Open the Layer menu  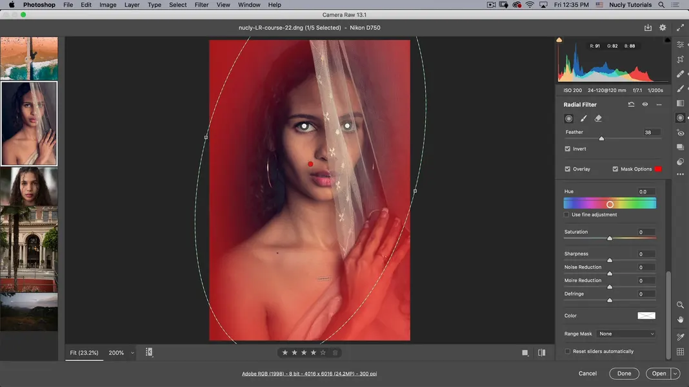(x=132, y=5)
